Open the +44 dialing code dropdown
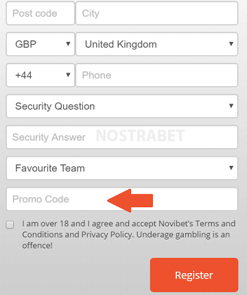247x295 pixels. click(x=40, y=75)
